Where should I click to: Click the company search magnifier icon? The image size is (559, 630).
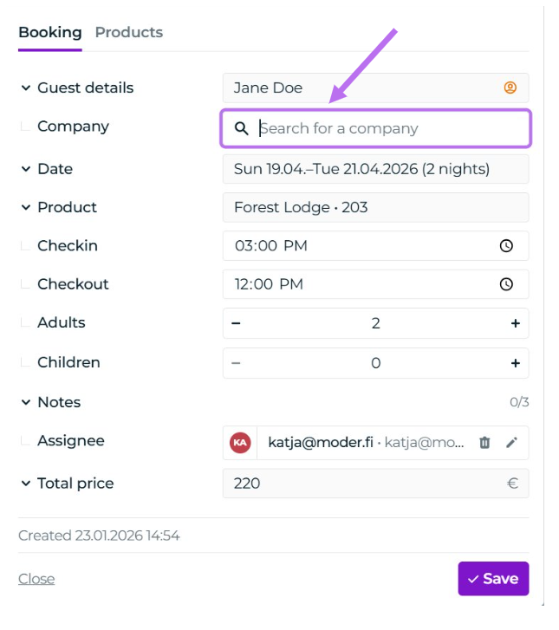[241, 128]
